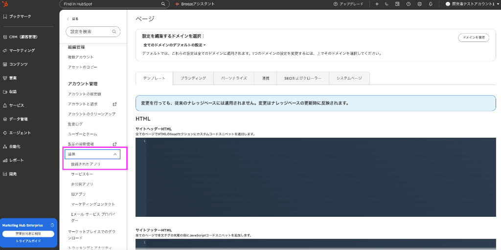This screenshot has height=250, width=501.
Task: Open マーケティングコンタクト in settings sidebar
Action: (x=93, y=204)
